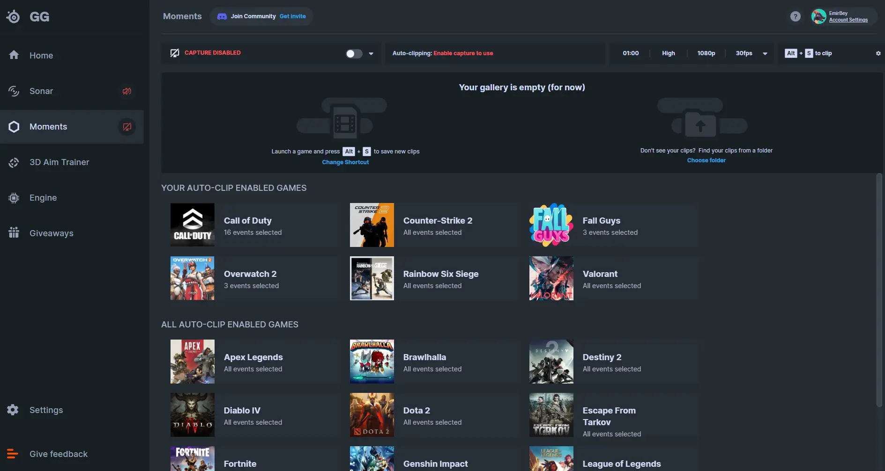Image resolution: width=885 pixels, height=471 pixels.
Task: Click the High quality value
Action: pos(669,53)
